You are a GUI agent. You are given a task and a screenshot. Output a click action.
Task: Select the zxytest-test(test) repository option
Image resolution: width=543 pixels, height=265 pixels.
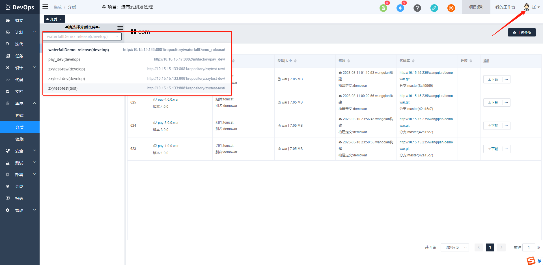[63, 88]
